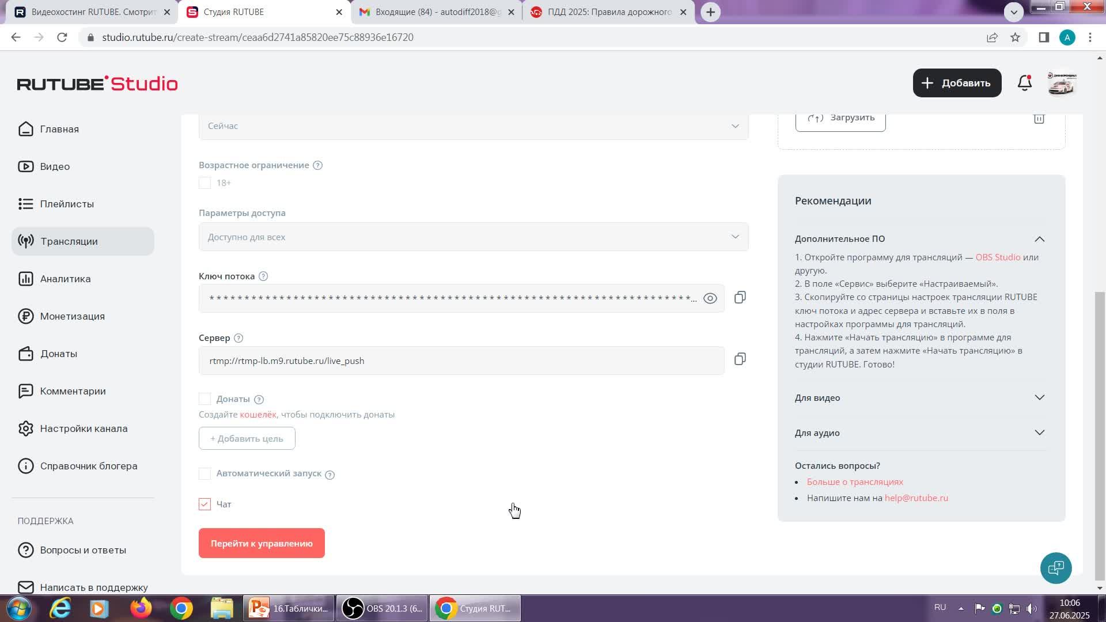Click help icon next to Ключ потока
The width and height of the screenshot is (1106, 622).
tap(263, 276)
